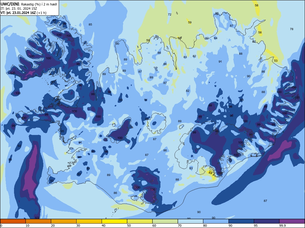
Task: Click the map title 'UWC/DINI: Rakastig (%) í 2 m hæð'
Action: coord(29,4)
